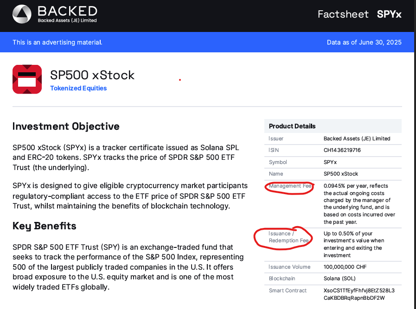This screenshot has width=416, height=309.
Task: Click the Name value SP500 xStock in table
Action: click(x=341, y=174)
